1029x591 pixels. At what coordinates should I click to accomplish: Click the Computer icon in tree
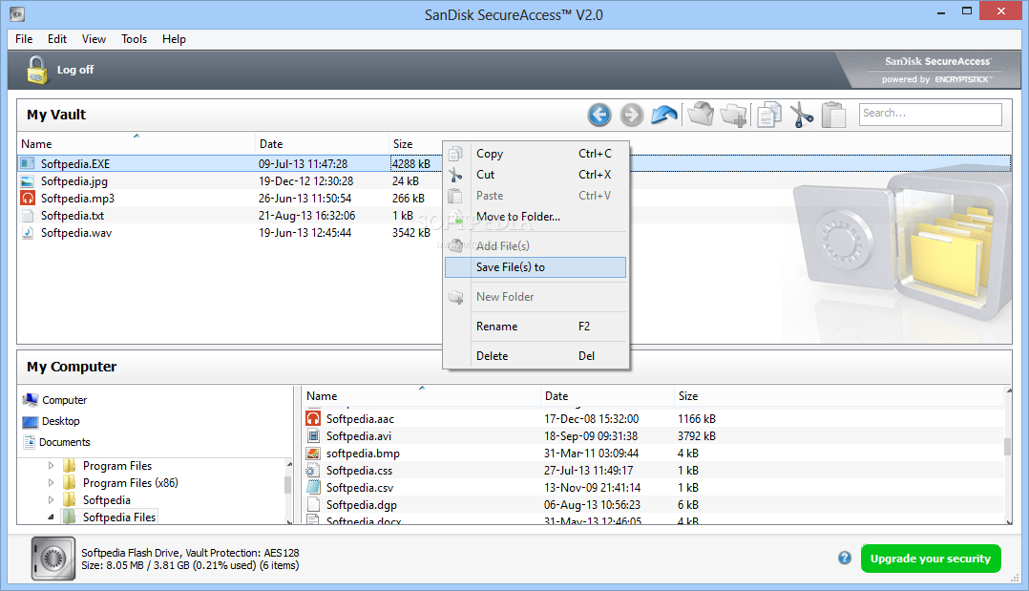[x=31, y=400]
